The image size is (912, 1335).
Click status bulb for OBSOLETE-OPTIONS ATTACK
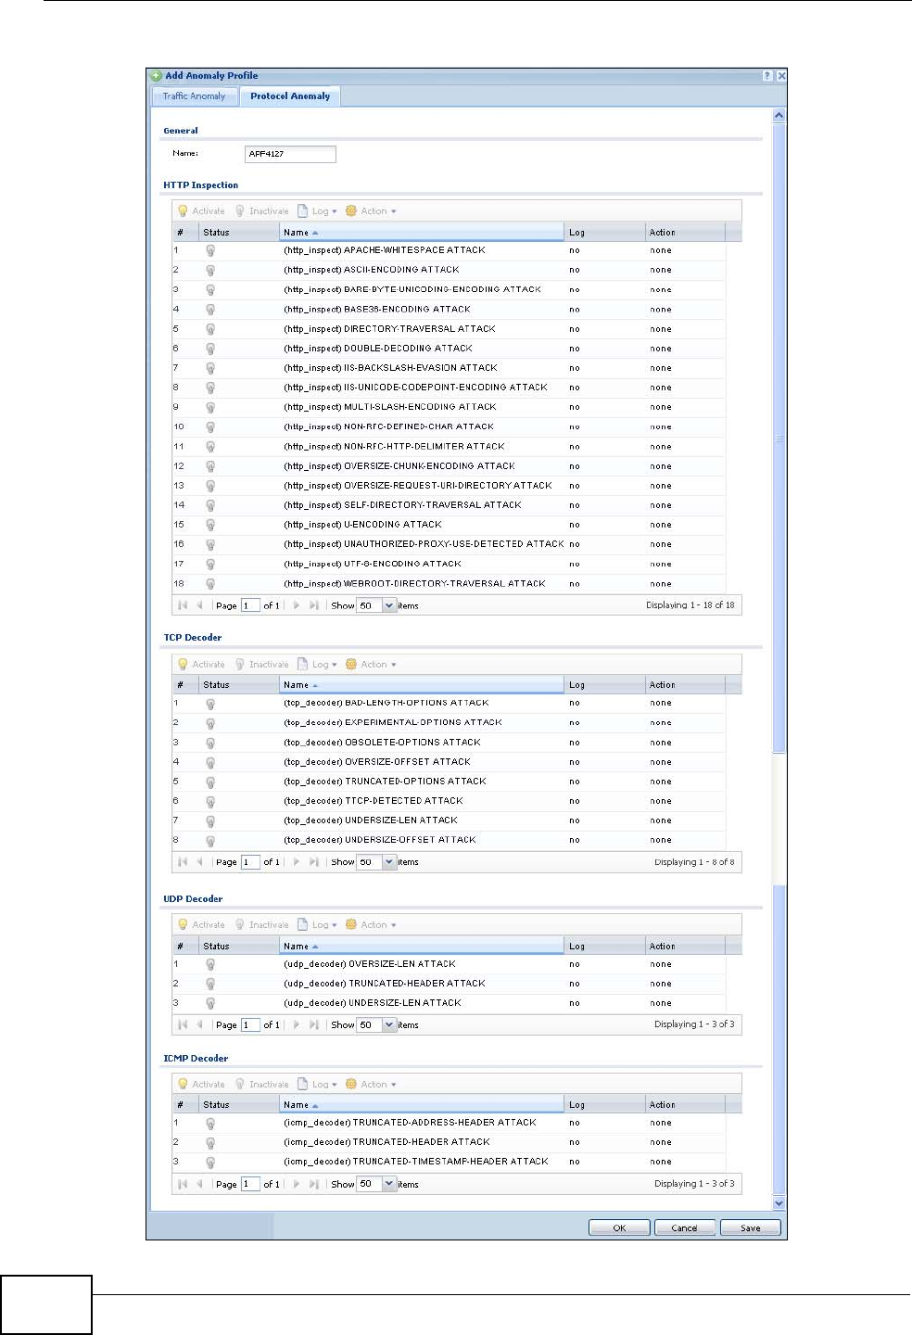210,743
